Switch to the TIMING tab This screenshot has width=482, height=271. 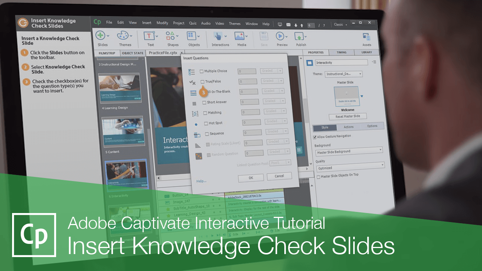(342, 52)
